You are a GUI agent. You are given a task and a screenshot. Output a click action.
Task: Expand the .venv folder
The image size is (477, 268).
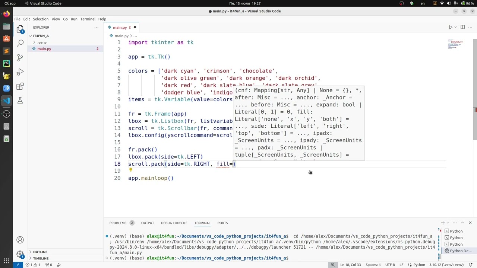pos(42,42)
